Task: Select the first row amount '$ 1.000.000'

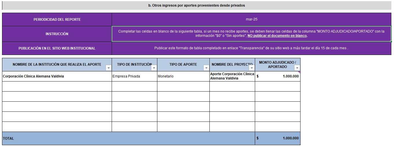Action: tap(278, 76)
